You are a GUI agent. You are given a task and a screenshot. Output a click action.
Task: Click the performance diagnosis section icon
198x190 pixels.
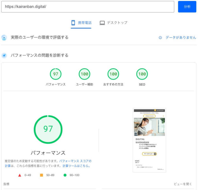coord(4,55)
